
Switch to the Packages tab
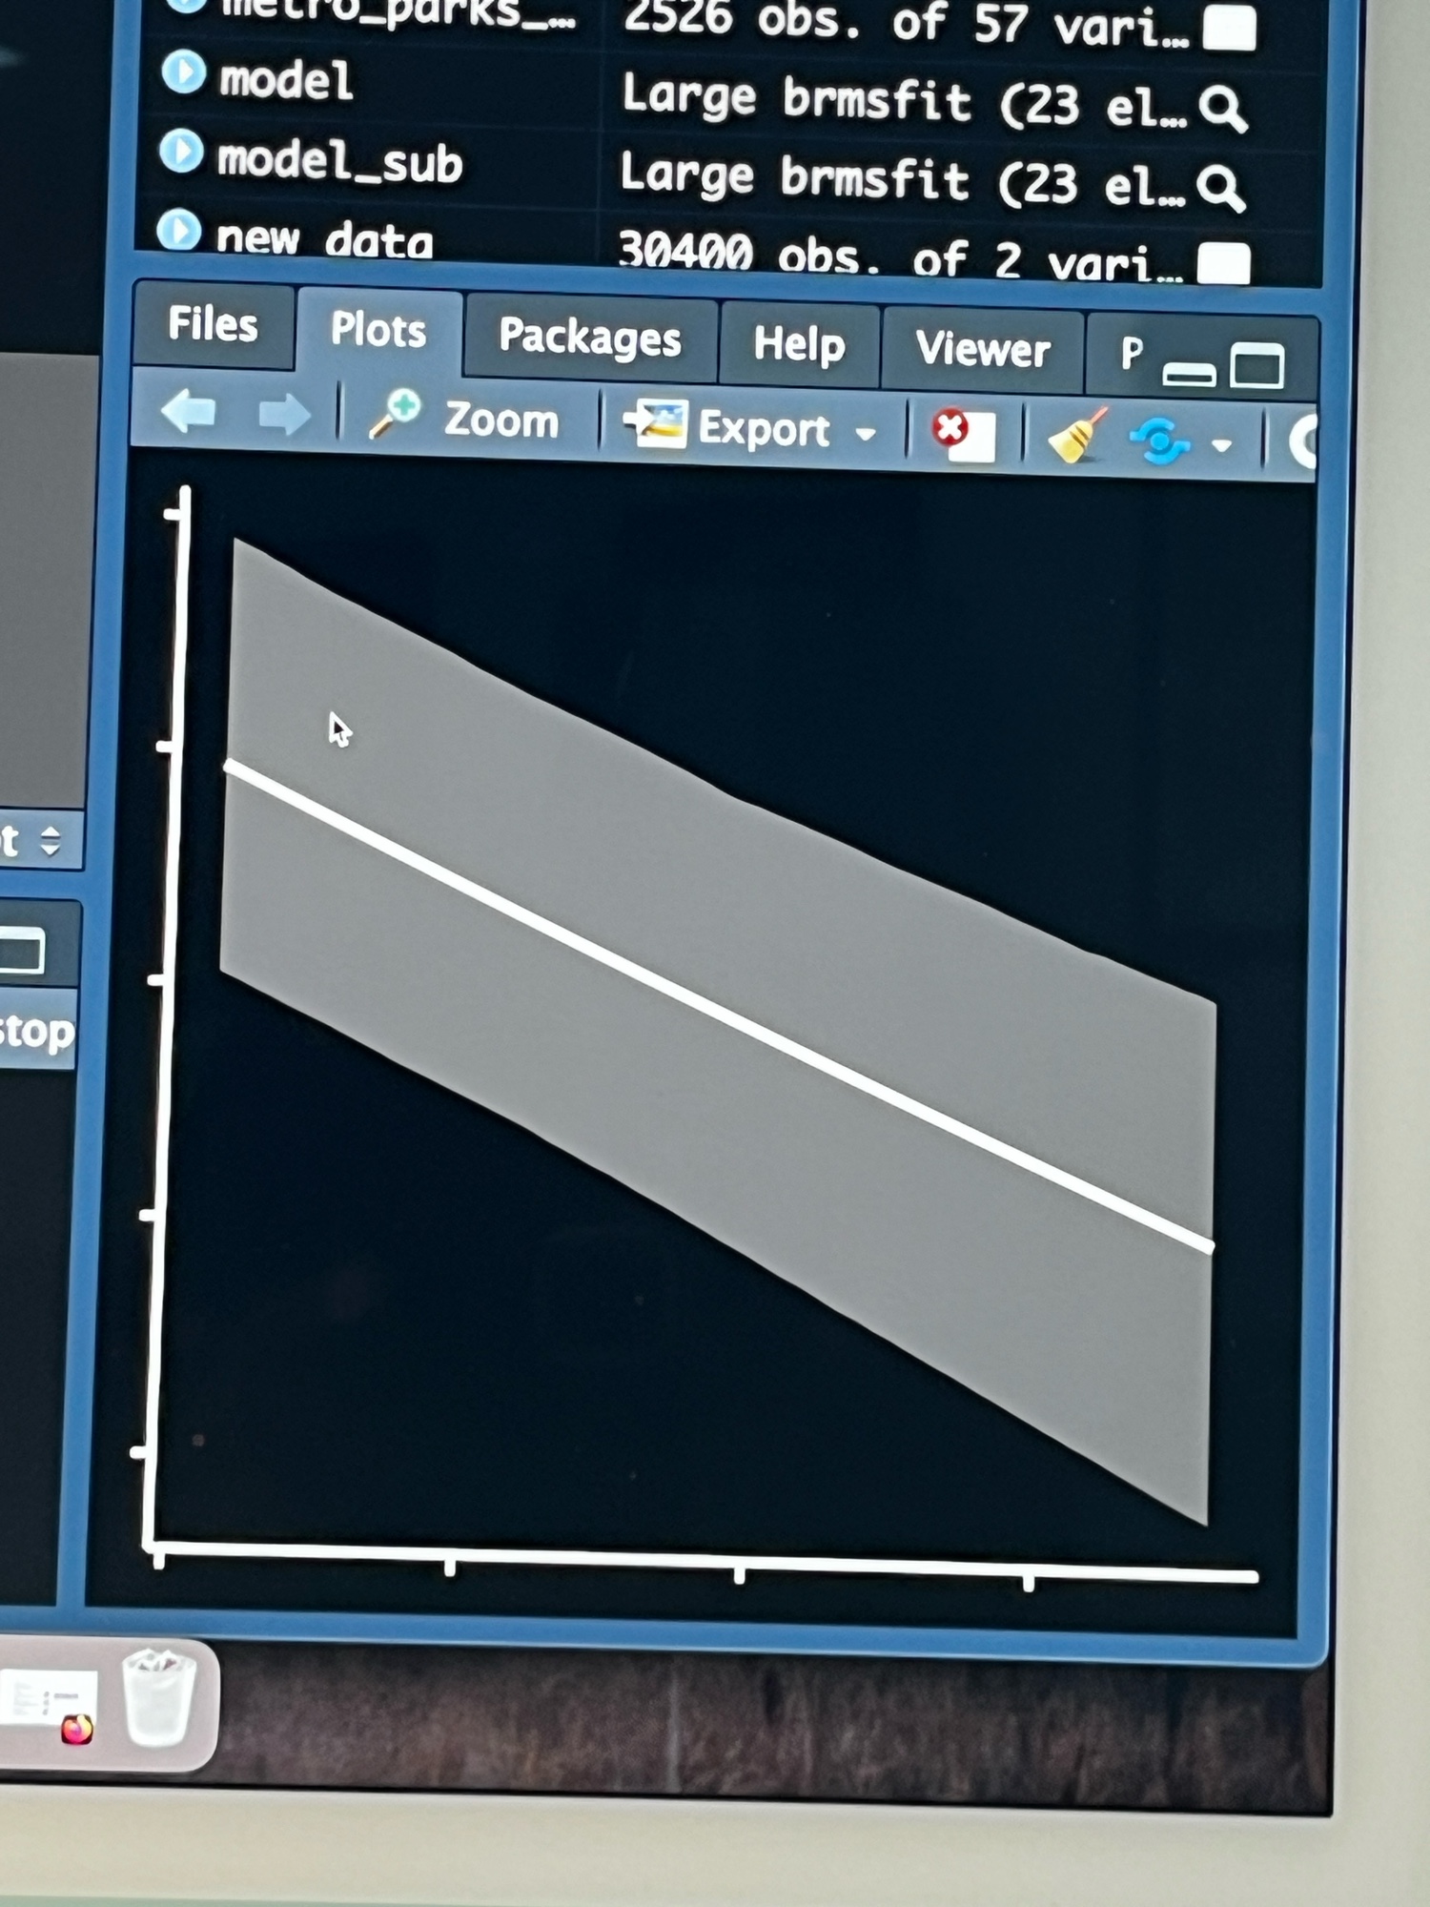click(589, 337)
